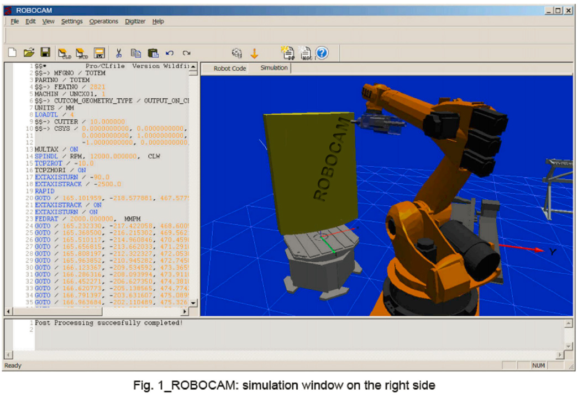Open the Edit menu
Viewport: 578px width, 398px height.
(30, 22)
